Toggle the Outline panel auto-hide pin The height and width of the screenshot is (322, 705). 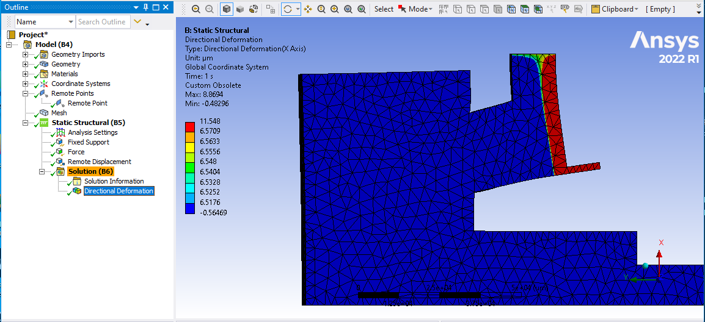coord(146,7)
